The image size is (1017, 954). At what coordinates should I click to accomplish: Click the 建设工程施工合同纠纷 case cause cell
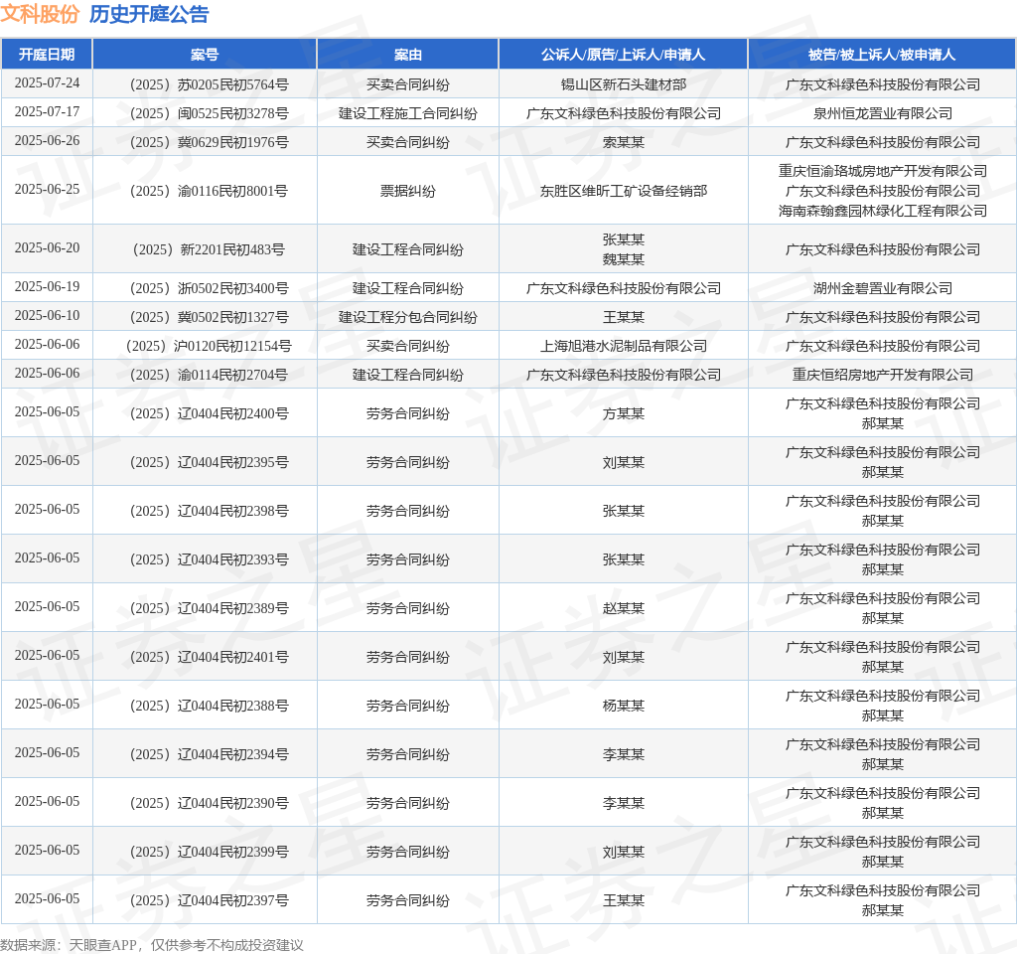[x=407, y=113]
